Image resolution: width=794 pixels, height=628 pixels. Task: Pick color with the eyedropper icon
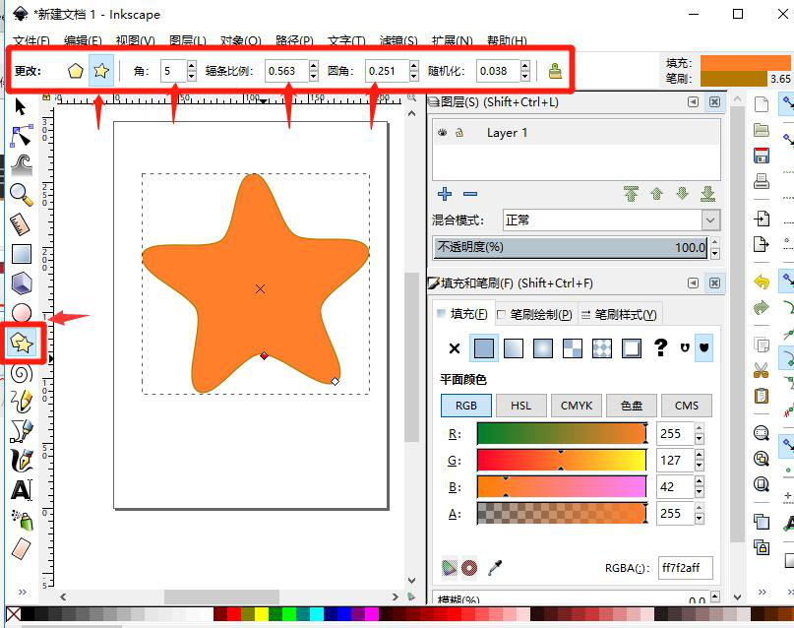coord(496,568)
